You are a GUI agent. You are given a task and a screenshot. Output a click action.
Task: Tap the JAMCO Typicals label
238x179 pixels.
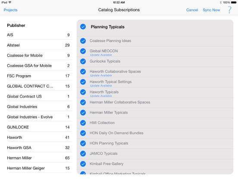coord(103,153)
